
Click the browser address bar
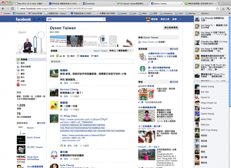point(116,9)
